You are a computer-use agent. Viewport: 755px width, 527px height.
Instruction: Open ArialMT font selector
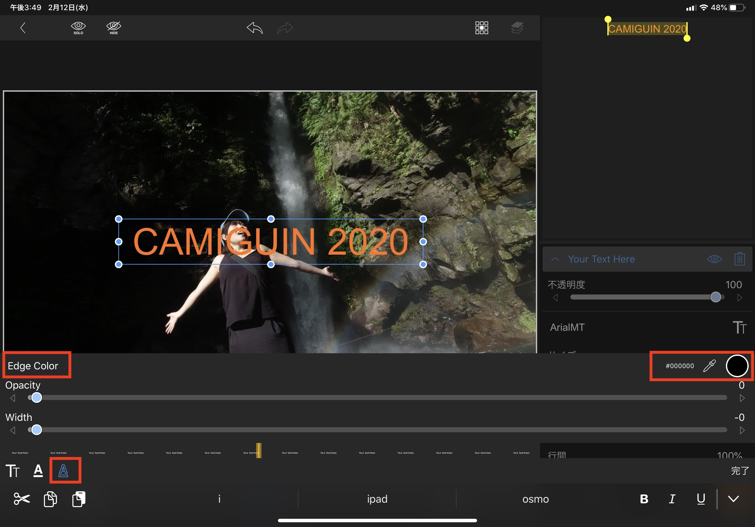(x=567, y=327)
